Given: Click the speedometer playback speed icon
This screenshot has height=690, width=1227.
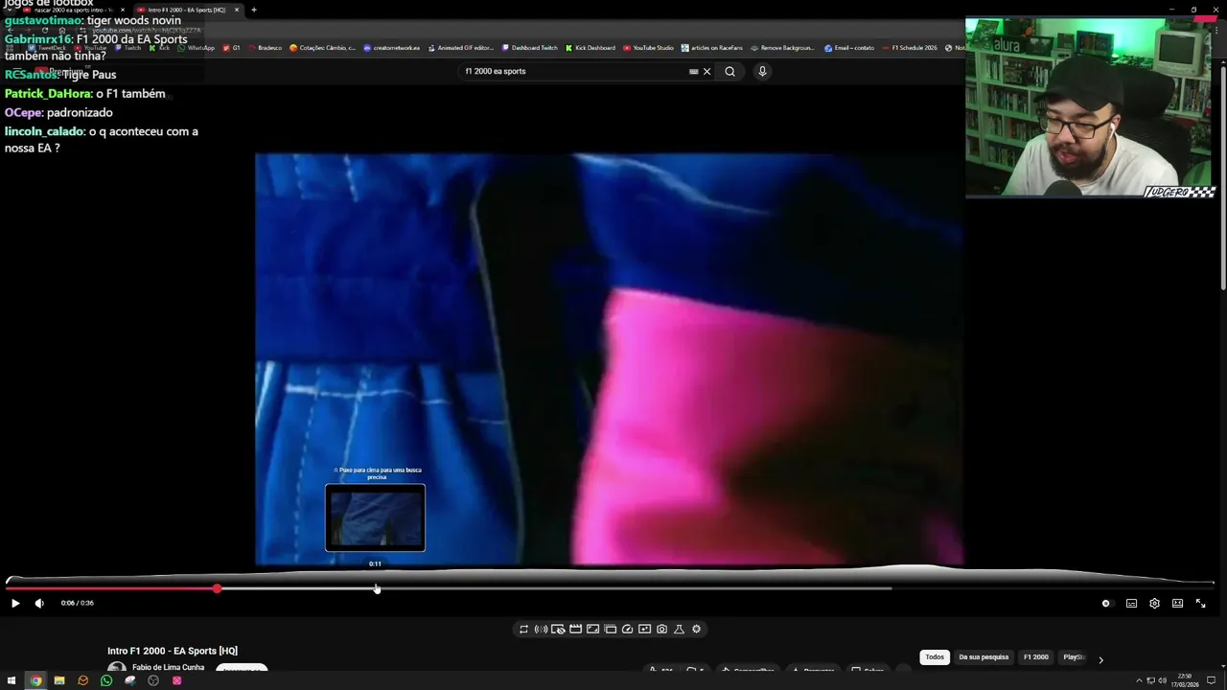Looking at the screenshot, I should (627, 630).
